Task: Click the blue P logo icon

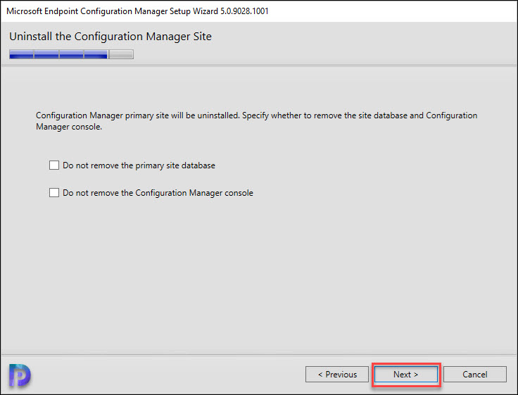Action: tap(20, 375)
